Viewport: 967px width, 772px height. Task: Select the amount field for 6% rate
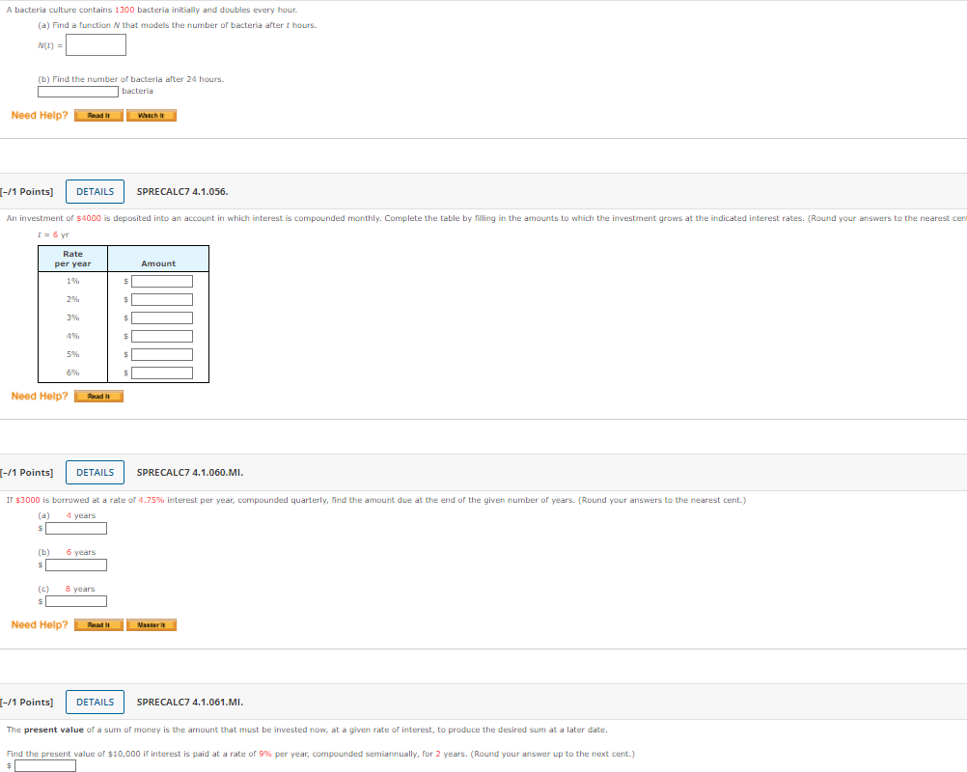point(162,373)
